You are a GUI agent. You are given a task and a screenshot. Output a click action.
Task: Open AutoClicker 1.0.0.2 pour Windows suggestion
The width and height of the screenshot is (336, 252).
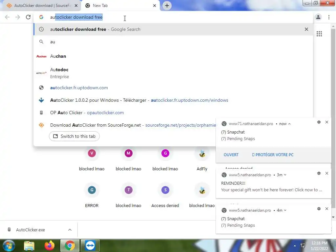click(x=173, y=100)
